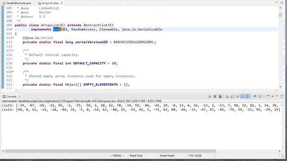Toggle Scroll Lock in Console toolbar
The width and height of the screenshot is (287, 161).
[232, 97]
